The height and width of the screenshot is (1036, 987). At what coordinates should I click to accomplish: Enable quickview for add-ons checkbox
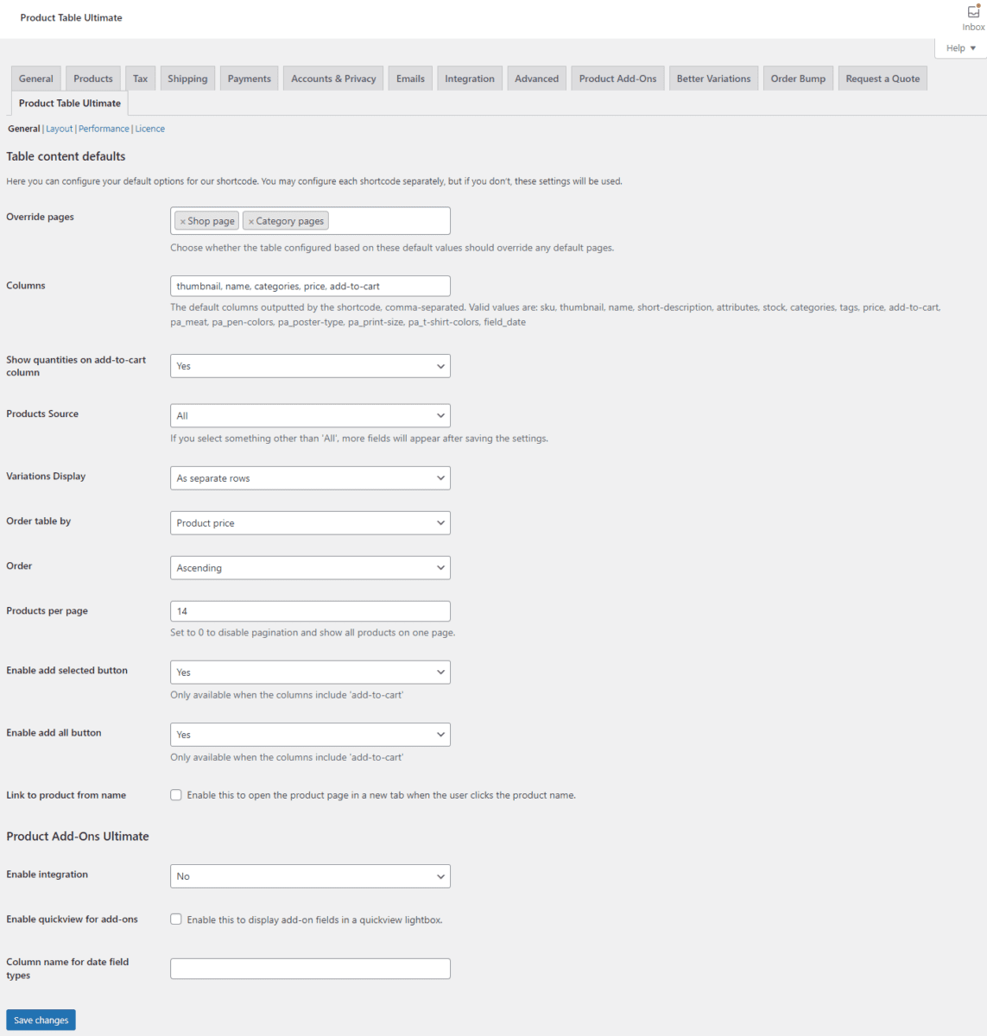(176, 919)
